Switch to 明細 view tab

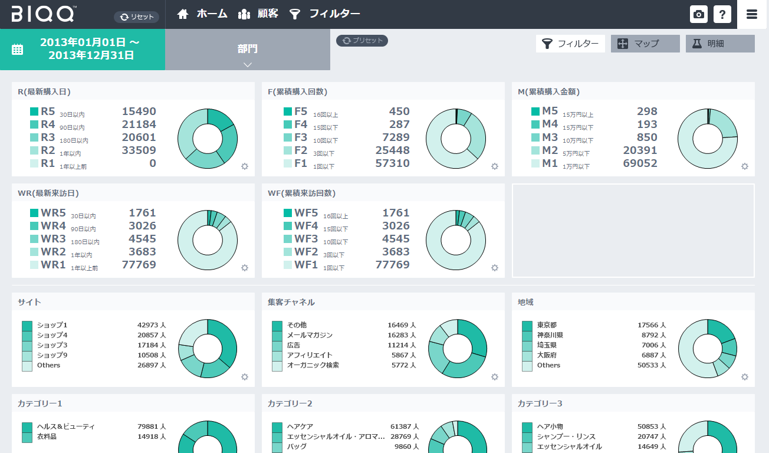coord(720,44)
